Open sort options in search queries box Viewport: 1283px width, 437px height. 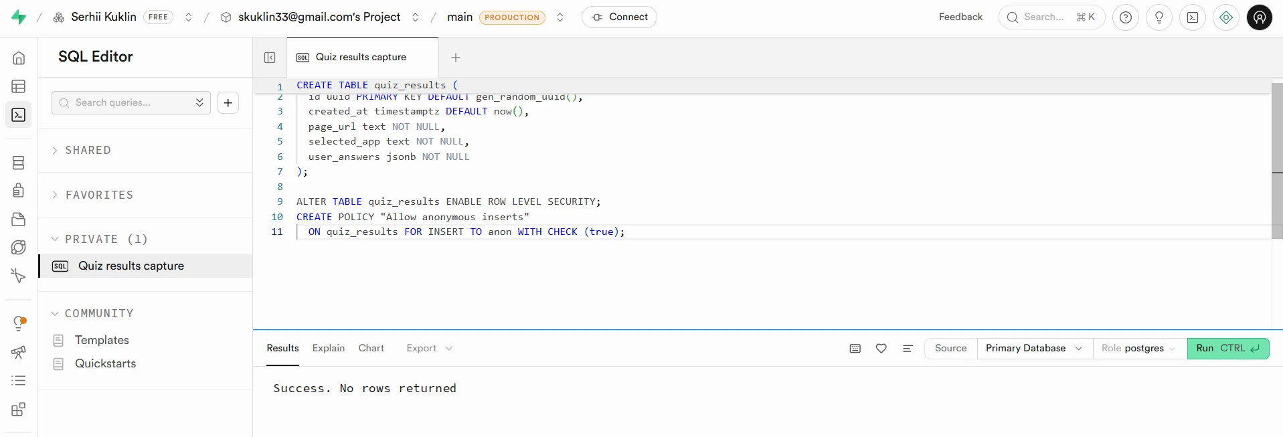tap(199, 102)
